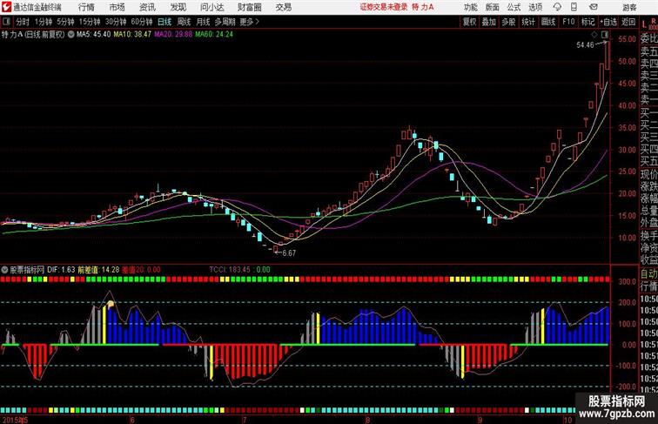
Task: Open the 市场 menu
Action: click(117, 7)
